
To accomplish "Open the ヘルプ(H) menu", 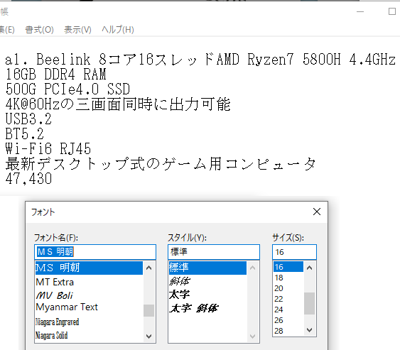I will pyautogui.click(x=118, y=30).
